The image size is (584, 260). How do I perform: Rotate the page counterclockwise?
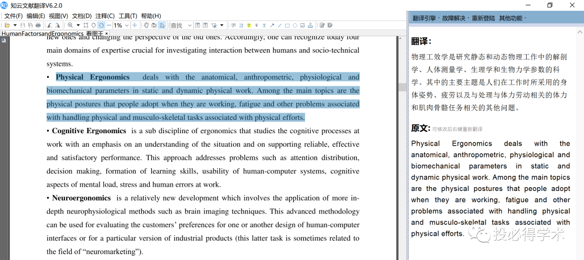[50, 25]
